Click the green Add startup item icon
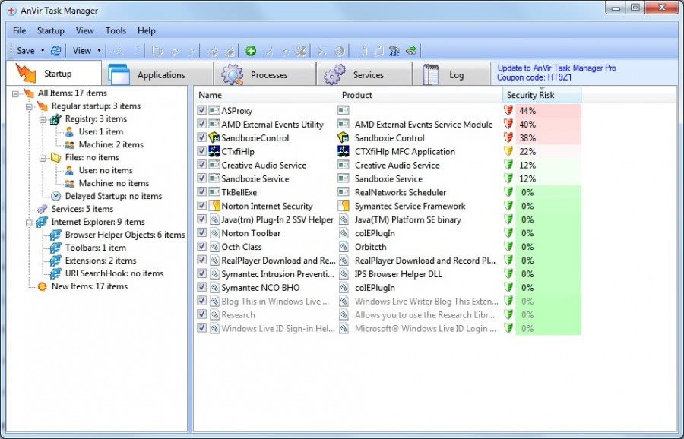 (250, 51)
